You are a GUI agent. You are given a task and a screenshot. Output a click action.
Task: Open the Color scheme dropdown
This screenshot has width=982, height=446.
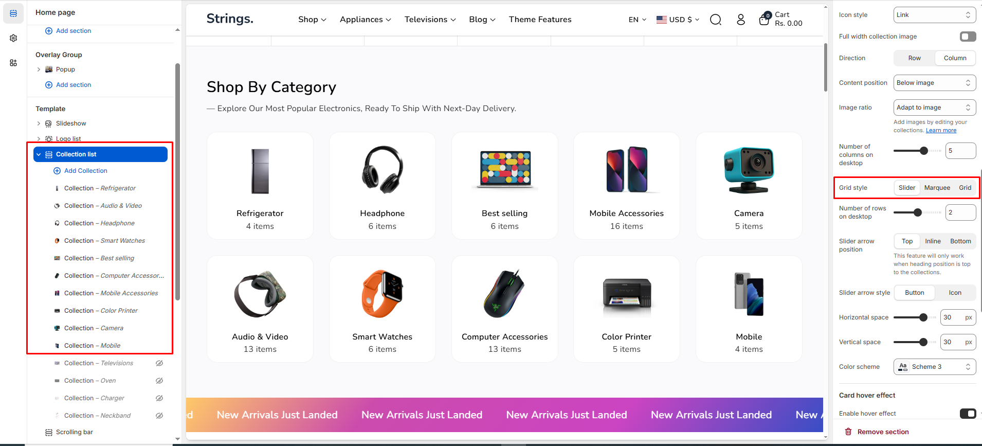(x=934, y=367)
